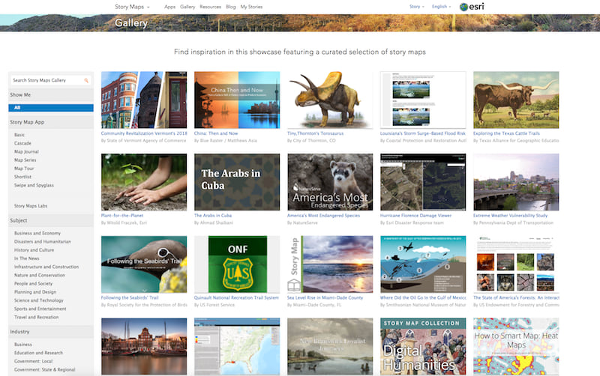Open America's Most Endangered Species thumbnail
The height and width of the screenshot is (376, 600).
(x=330, y=182)
